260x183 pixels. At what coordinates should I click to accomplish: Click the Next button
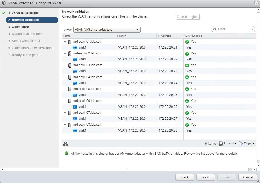(x=206, y=177)
